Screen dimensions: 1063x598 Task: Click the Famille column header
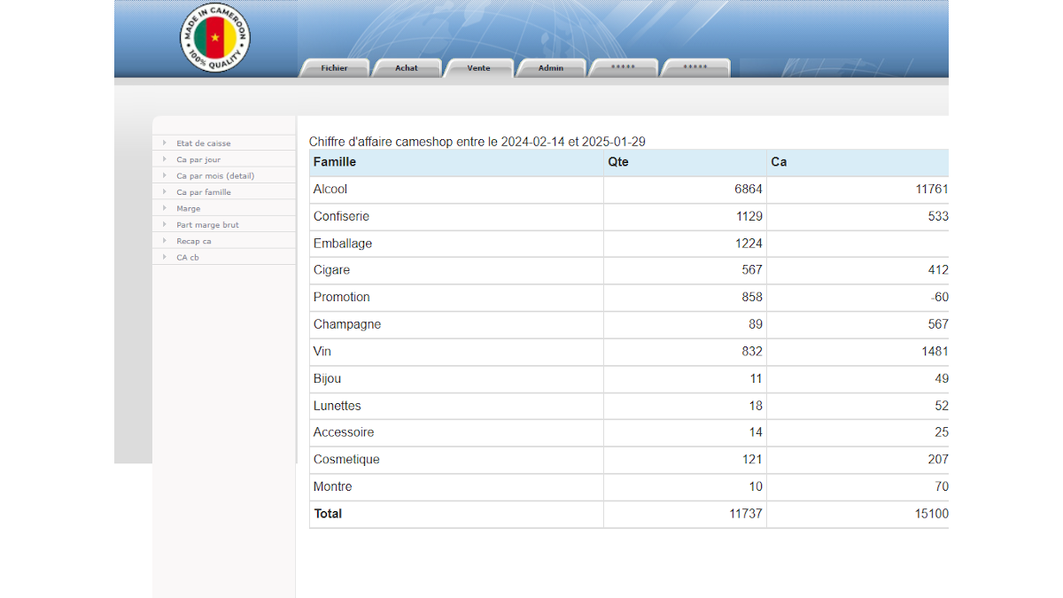457,162
